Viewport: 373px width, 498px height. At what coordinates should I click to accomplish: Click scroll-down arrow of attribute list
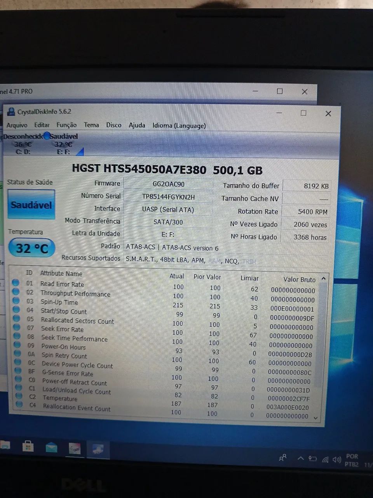pyautogui.click(x=315, y=418)
